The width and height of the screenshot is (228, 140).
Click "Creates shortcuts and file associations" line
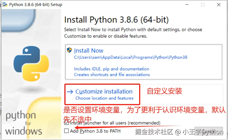point(112,75)
